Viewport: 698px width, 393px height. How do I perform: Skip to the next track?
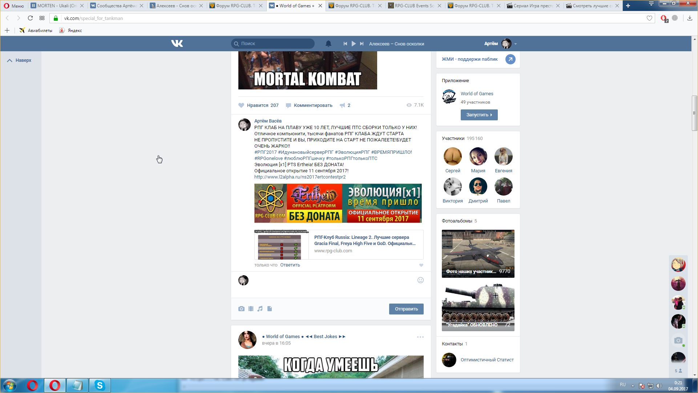(x=362, y=44)
